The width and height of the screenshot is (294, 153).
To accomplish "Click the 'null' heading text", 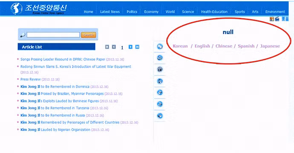I will click(x=228, y=32).
